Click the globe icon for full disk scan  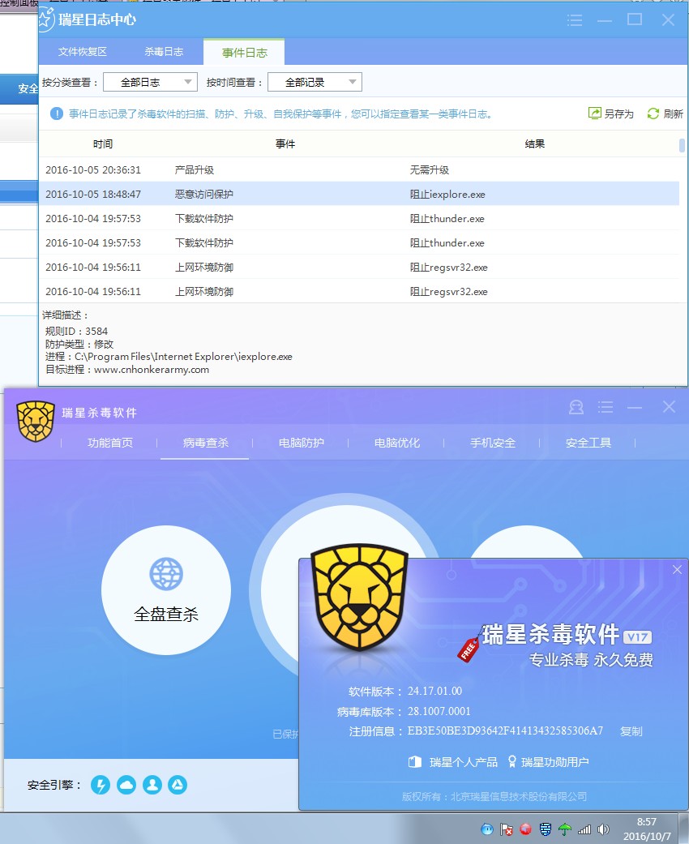(x=166, y=573)
